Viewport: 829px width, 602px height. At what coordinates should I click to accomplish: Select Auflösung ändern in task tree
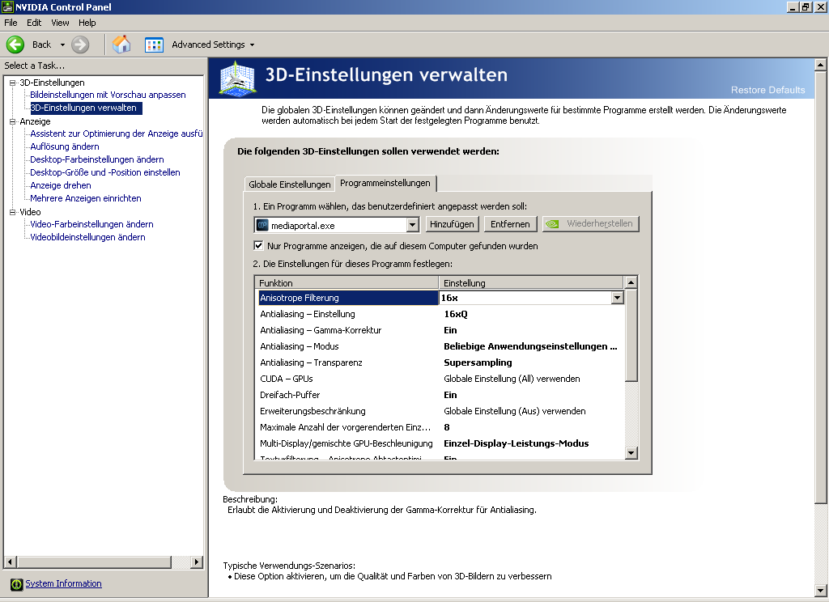coord(65,146)
